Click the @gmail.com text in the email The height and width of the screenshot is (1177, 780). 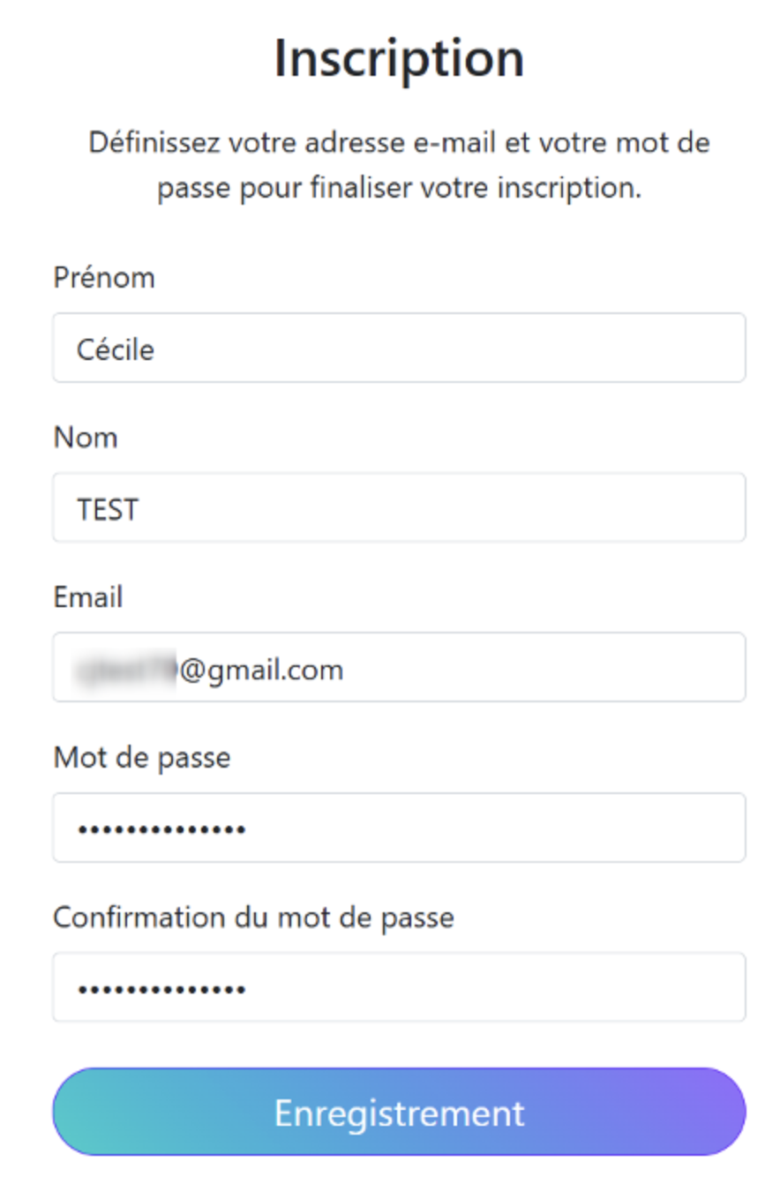pos(261,670)
